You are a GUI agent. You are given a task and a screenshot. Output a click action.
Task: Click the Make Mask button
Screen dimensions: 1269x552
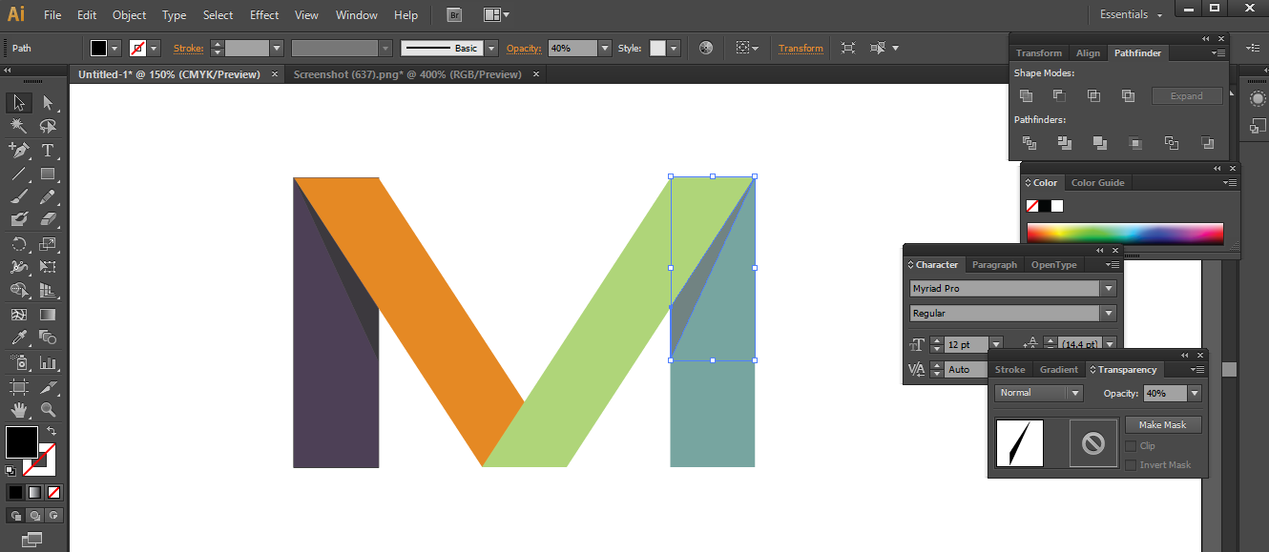[1162, 424]
